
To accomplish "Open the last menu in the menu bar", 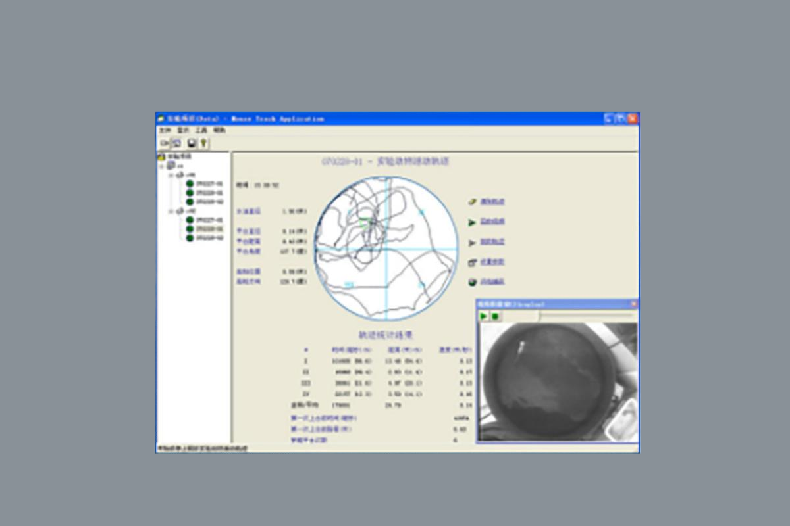I will click(x=219, y=131).
